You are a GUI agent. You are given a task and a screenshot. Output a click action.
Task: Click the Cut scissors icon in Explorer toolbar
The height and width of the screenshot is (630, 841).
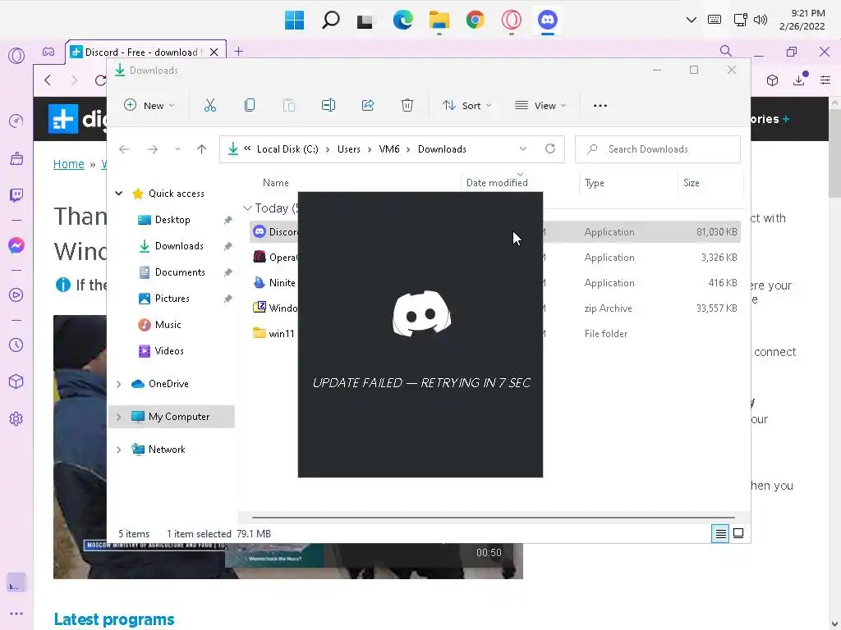(209, 106)
